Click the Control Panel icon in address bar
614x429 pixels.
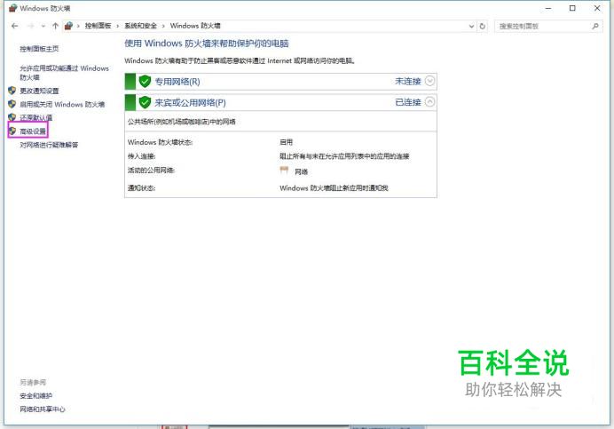[68, 26]
